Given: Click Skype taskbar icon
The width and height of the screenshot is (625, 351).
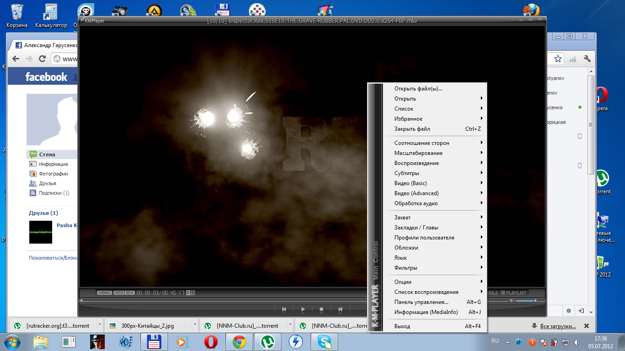Looking at the screenshot, I should click(x=324, y=341).
